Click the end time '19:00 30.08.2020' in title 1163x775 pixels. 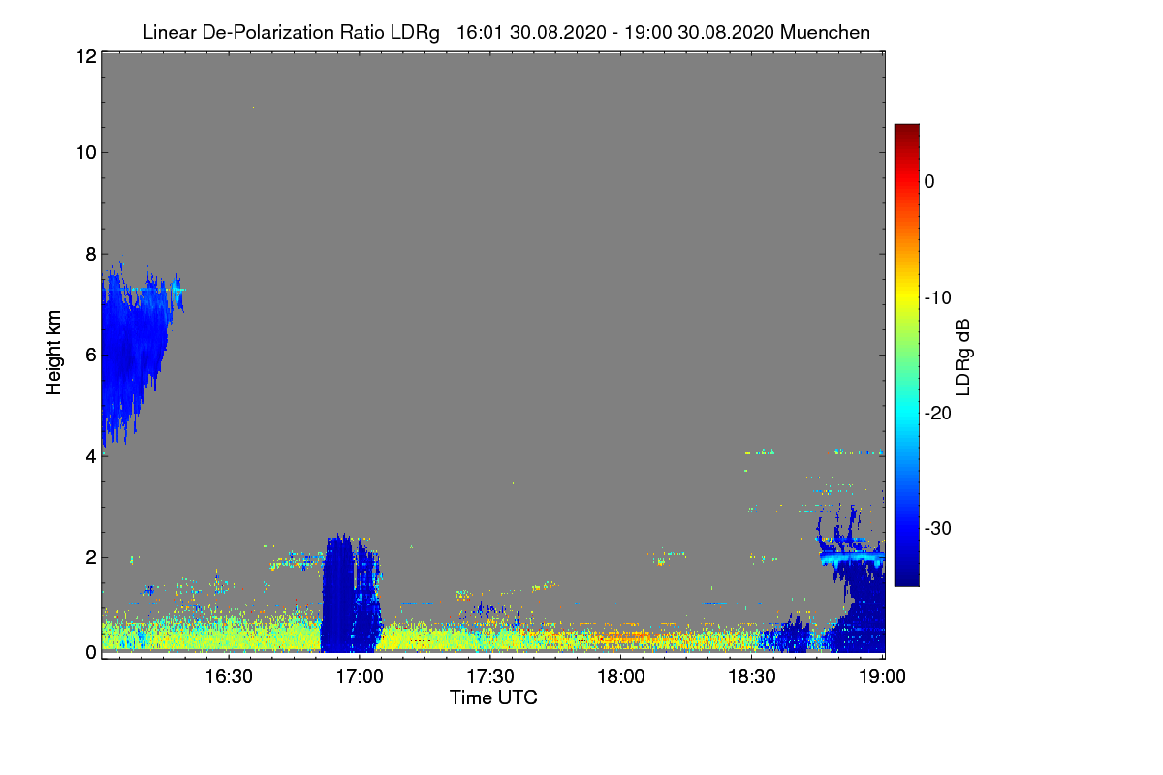(698, 33)
